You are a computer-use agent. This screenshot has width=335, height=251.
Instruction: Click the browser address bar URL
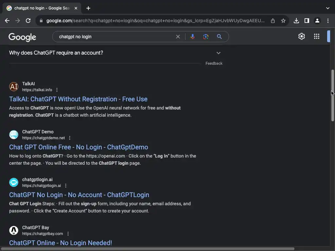point(155,21)
